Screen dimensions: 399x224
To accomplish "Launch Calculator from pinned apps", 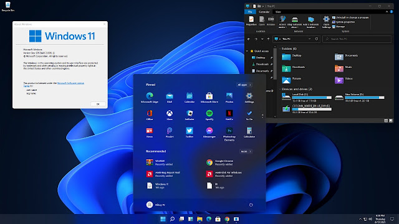I will 249,133.
